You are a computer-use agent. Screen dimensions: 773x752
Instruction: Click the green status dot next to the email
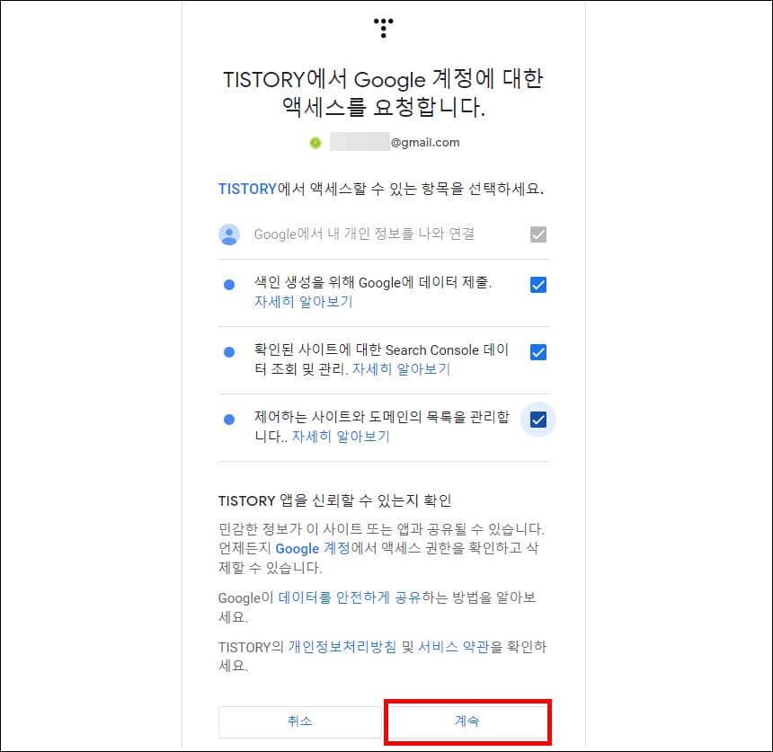[x=315, y=142]
